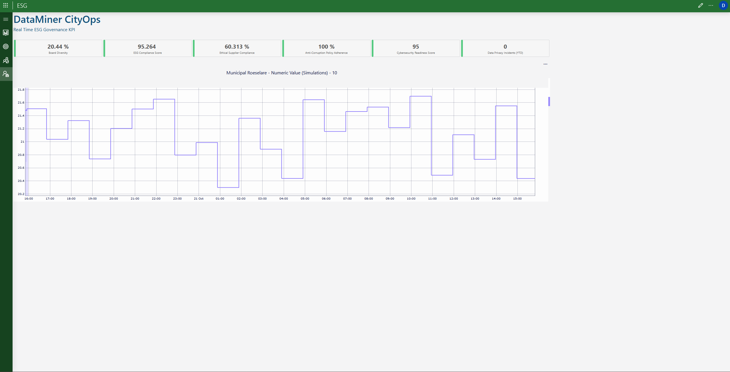730x372 pixels.
Task: Open the bar chart report page
Action: pyautogui.click(x=6, y=33)
